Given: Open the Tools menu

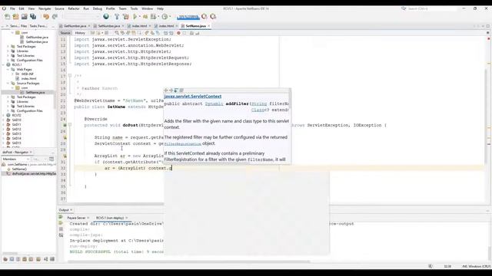Looking at the screenshot, I should click(x=134, y=8).
